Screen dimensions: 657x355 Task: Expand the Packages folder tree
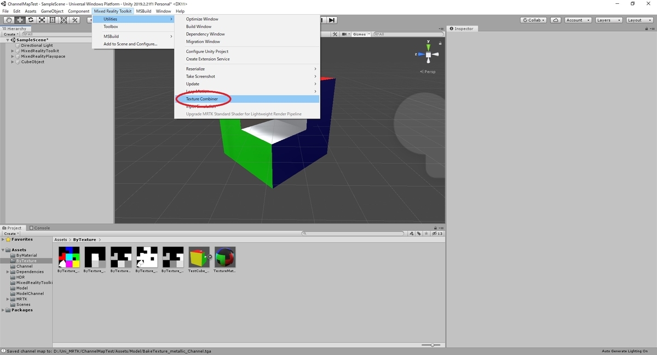(3, 310)
